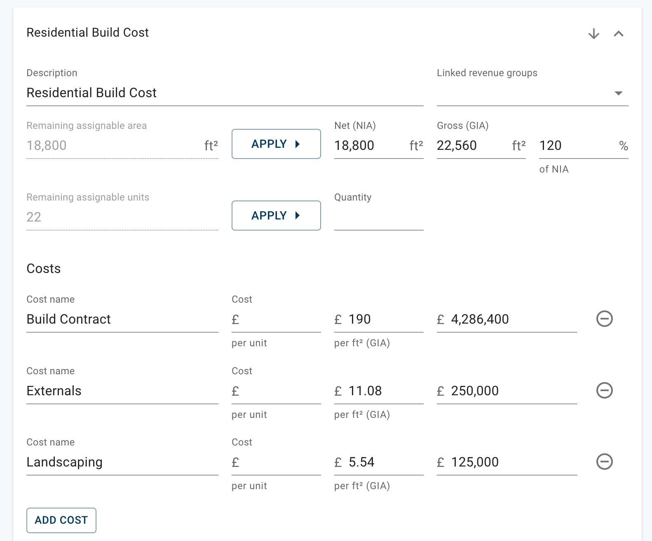Edit Build Contract per ft² cost of 190

click(379, 319)
